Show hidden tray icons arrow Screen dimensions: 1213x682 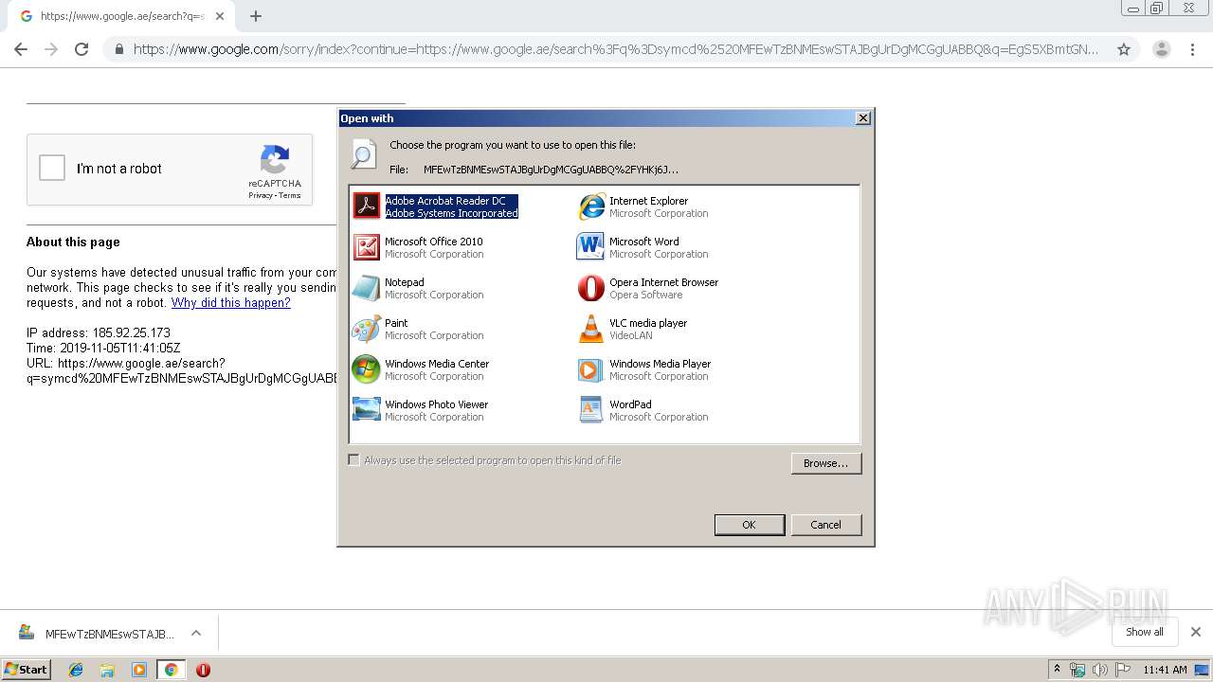point(1057,669)
